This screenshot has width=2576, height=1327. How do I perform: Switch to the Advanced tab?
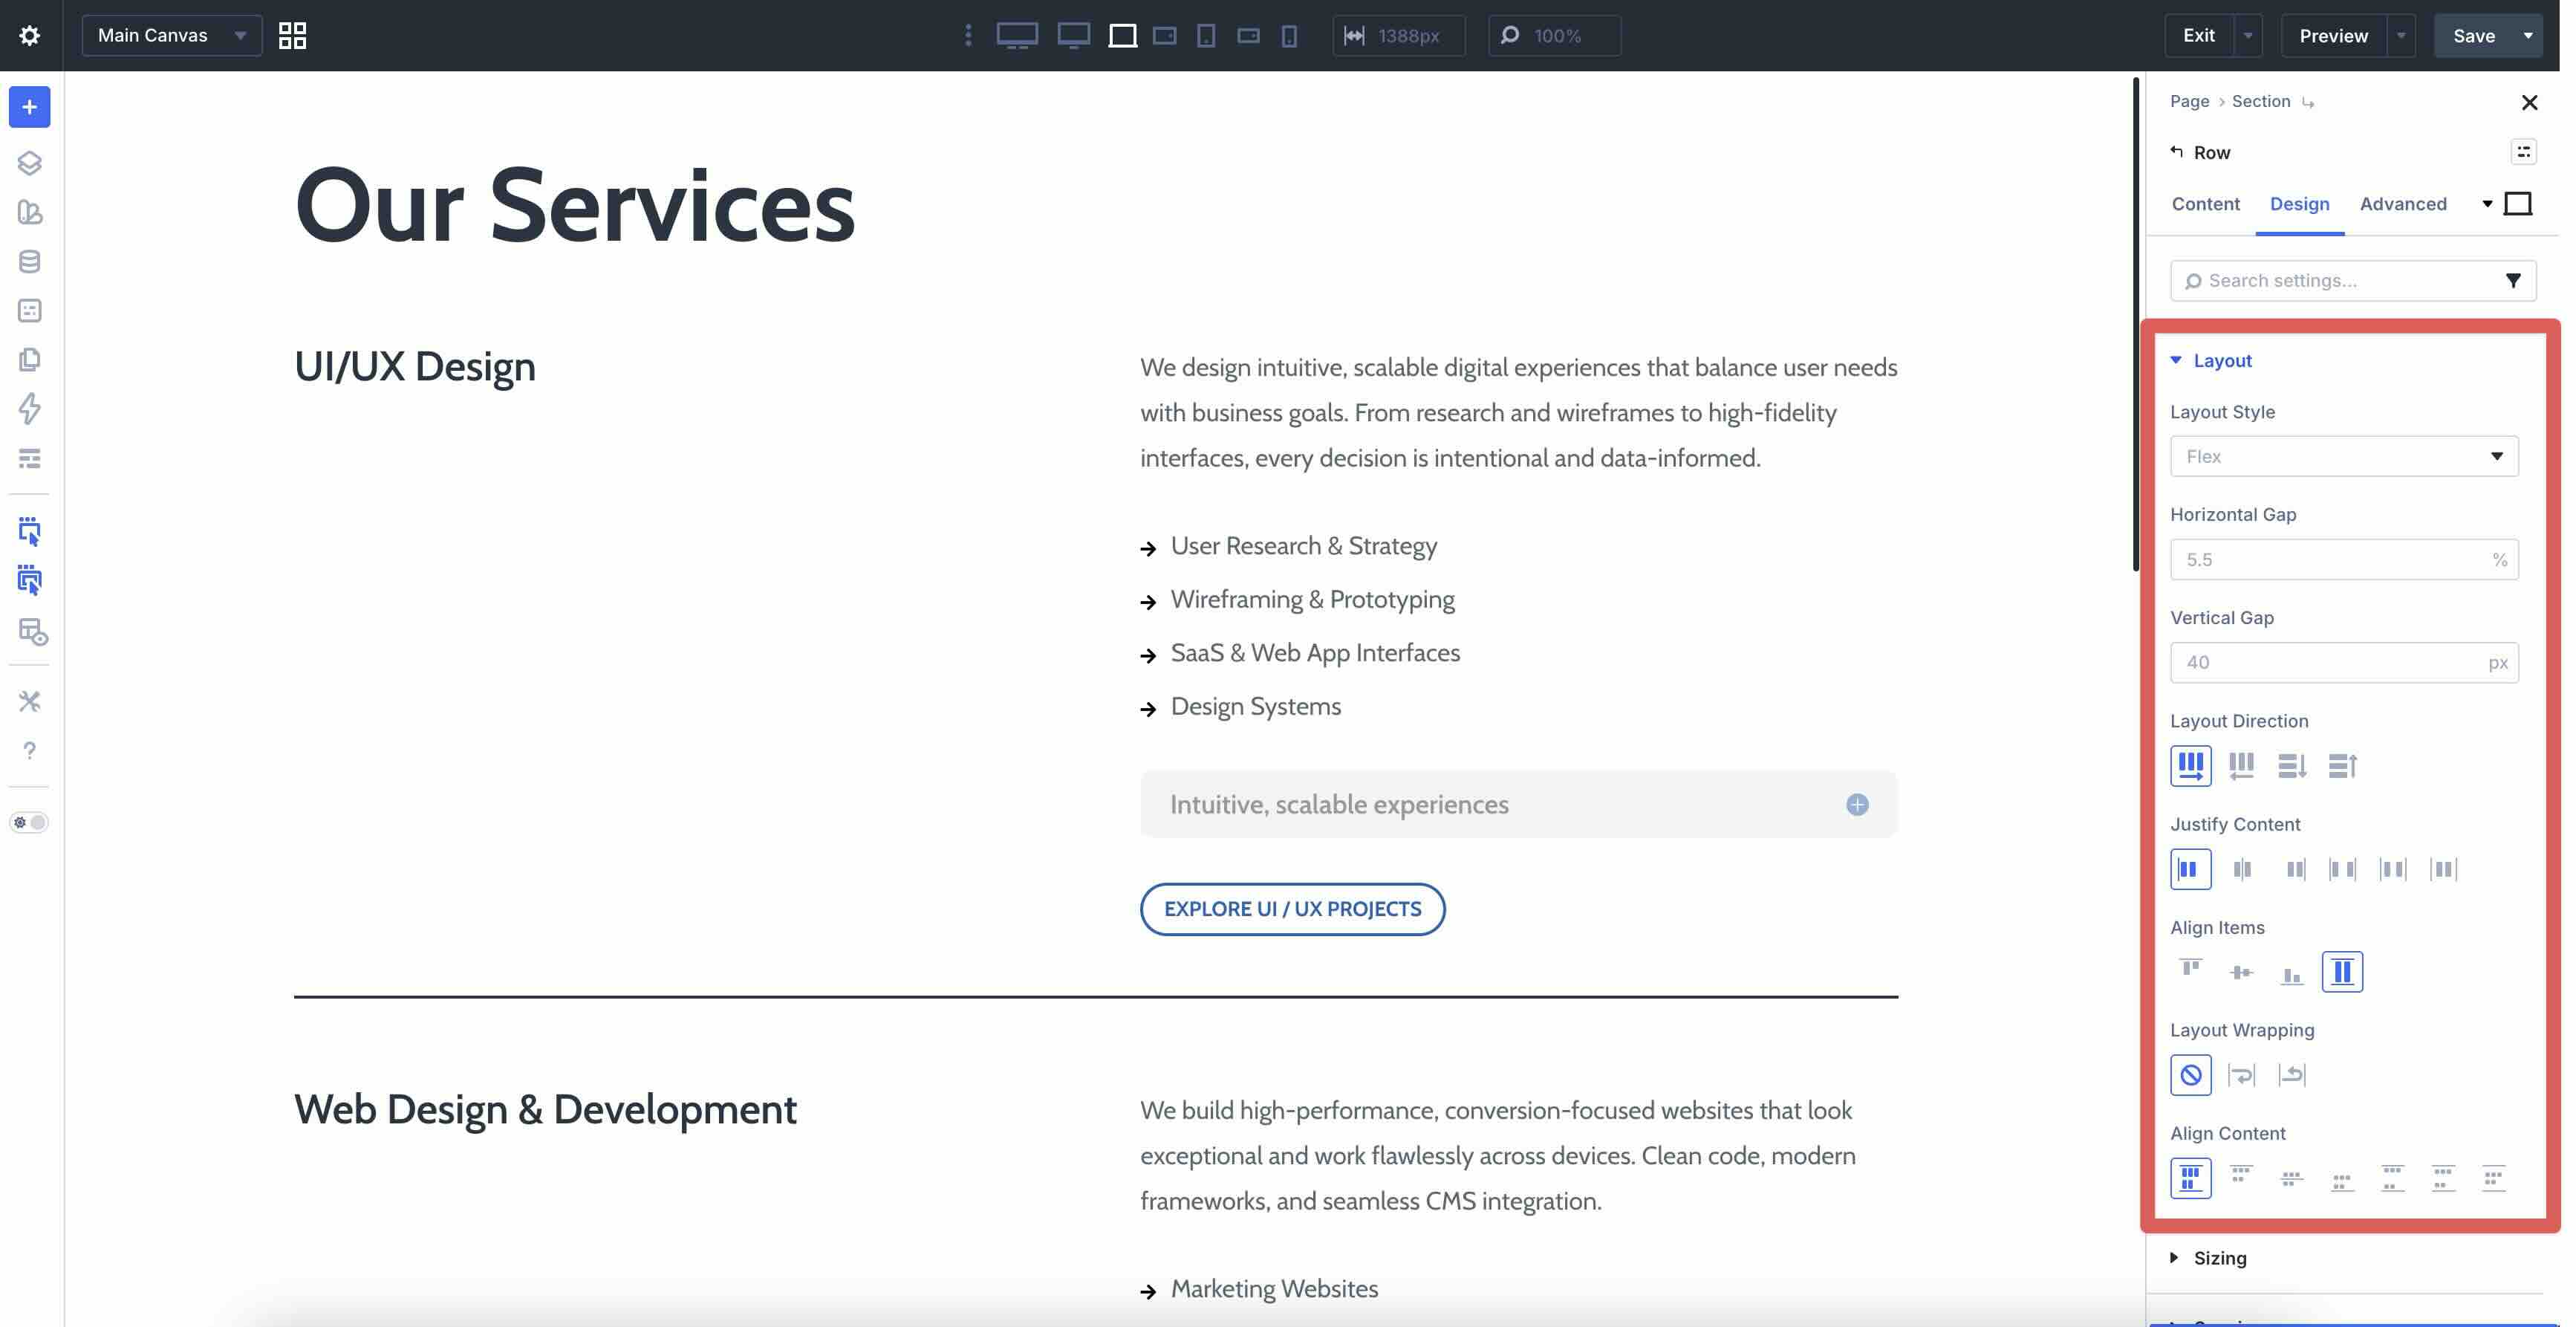[2402, 203]
